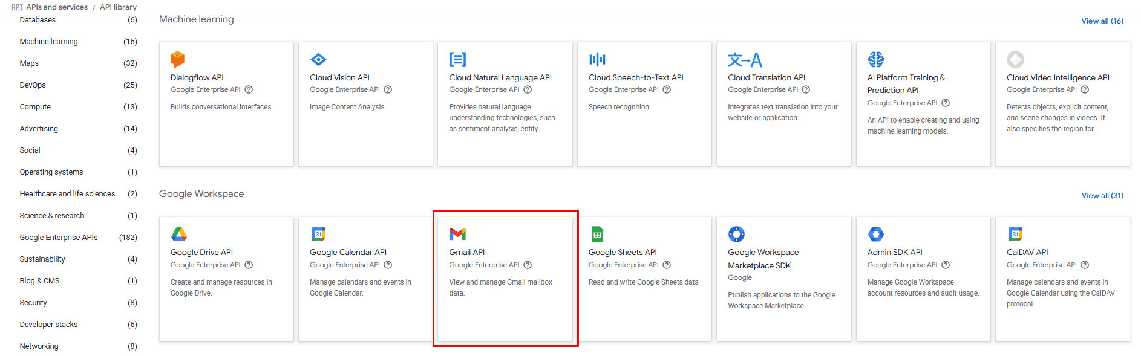Filter by Maps category in sidebar
1141x356 pixels.
click(29, 63)
